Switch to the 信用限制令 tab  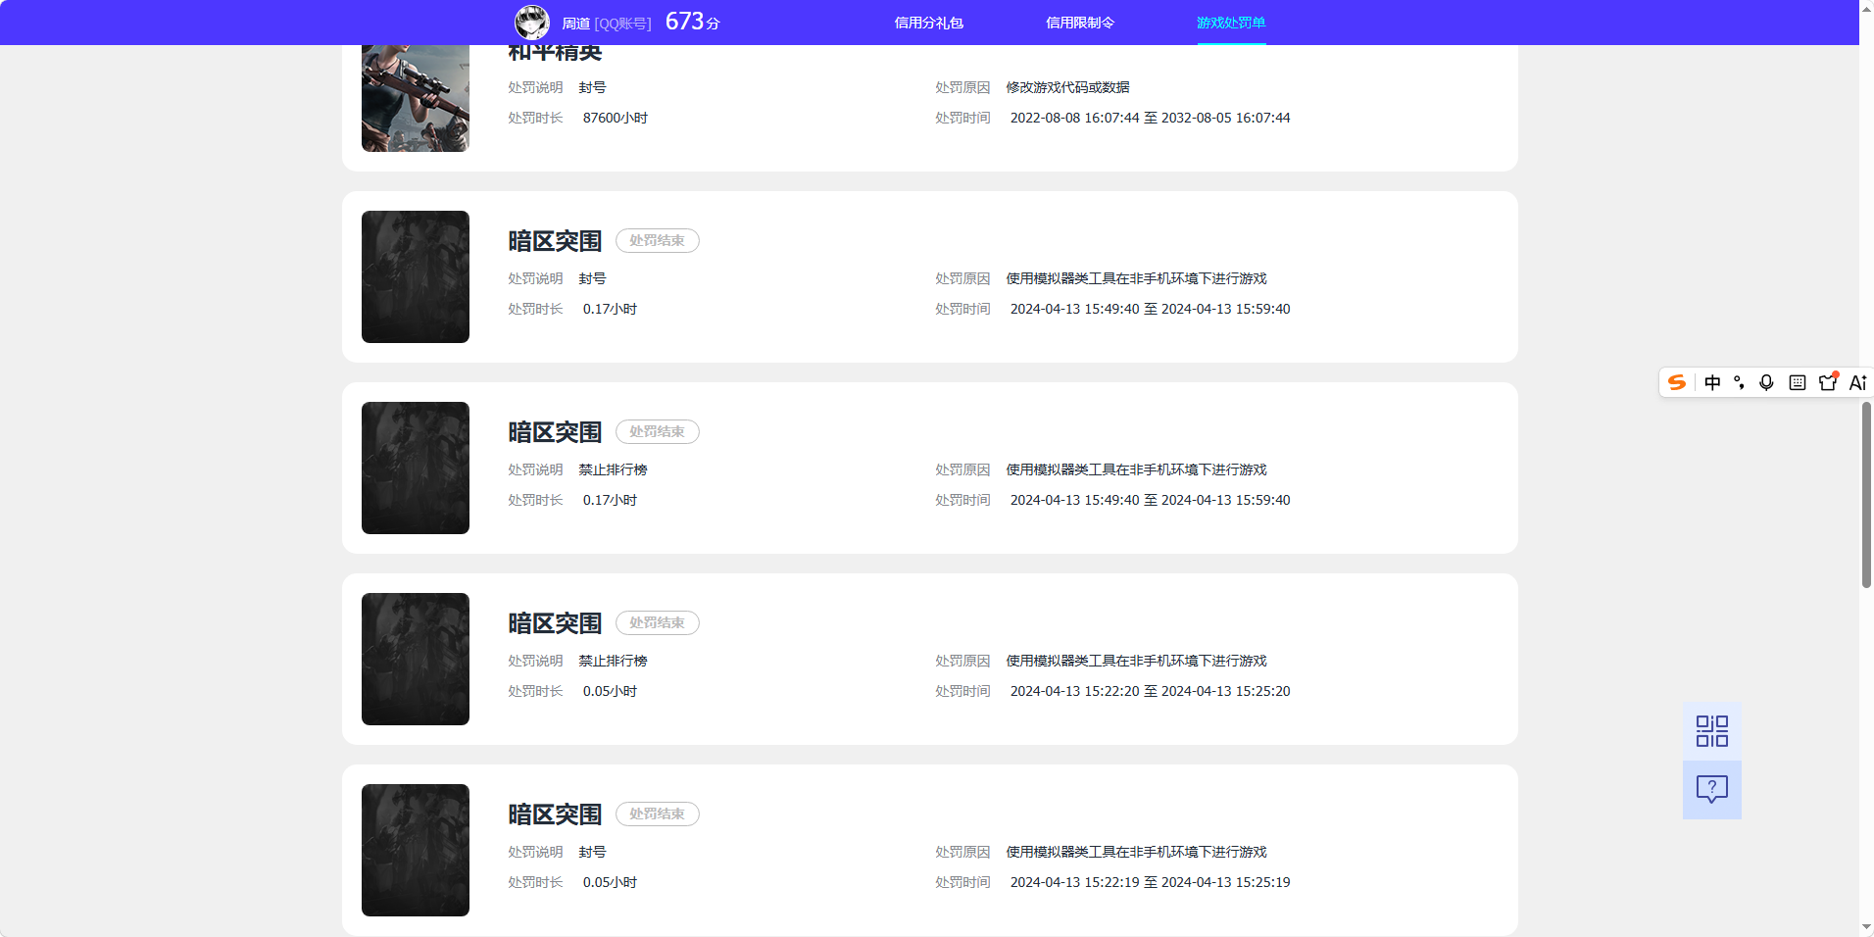pyautogui.click(x=1080, y=23)
